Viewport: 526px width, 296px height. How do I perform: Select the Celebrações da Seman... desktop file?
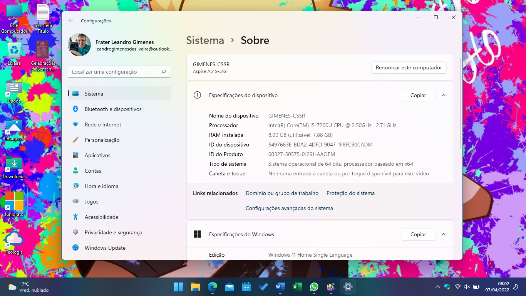[x=43, y=56]
